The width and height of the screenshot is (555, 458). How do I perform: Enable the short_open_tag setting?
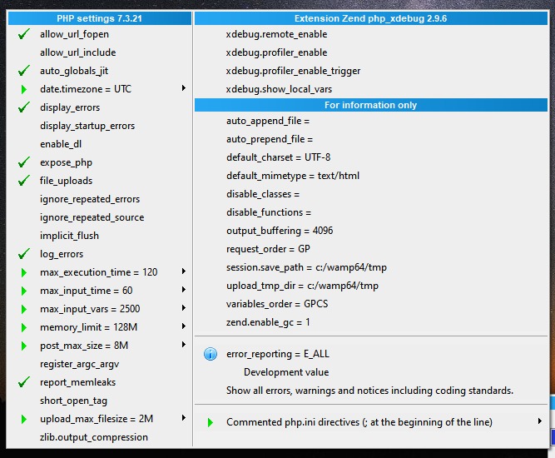click(x=72, y=401)
